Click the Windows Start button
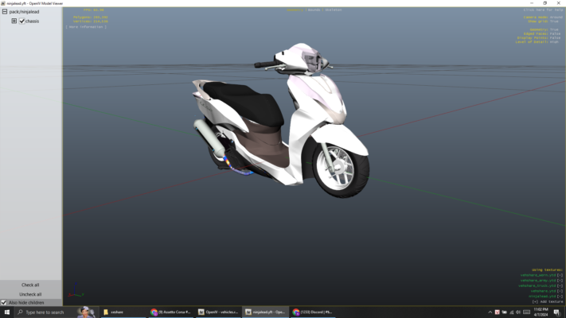 click(7, 312)
